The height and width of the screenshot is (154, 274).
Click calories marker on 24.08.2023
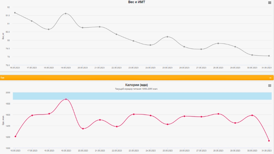(151, 115)
